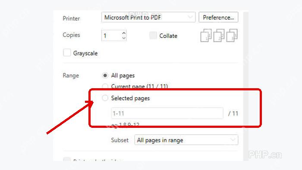Viewport: 302px width, 170px height.
Task: Open the Subset dropdown All pages in range
Action: (186, 140)
